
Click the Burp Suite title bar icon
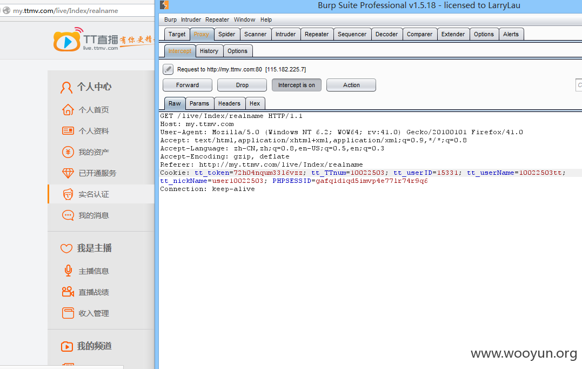pos(164,5)
